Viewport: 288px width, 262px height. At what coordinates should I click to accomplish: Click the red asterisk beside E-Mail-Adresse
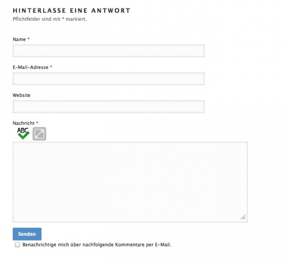[x=51, y=67]
